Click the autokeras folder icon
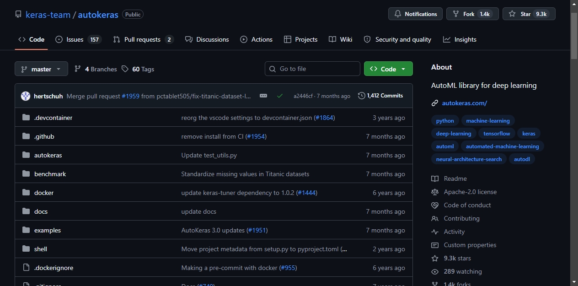Image resolution: width=578 pixels, height=286 pixels. tap(26, 155)
